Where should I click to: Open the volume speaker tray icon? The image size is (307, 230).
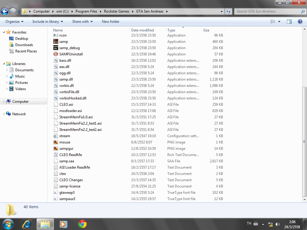(277, 224)
